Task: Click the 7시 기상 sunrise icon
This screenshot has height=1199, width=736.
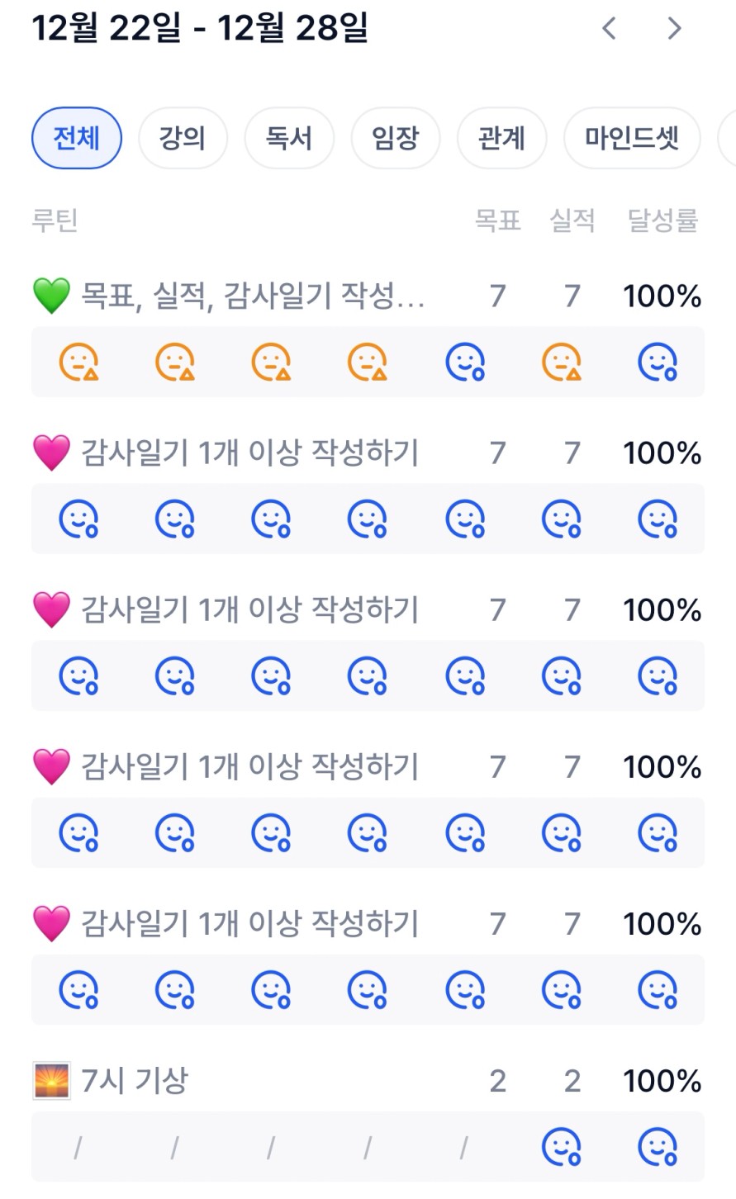Action: coord(51,1081)
